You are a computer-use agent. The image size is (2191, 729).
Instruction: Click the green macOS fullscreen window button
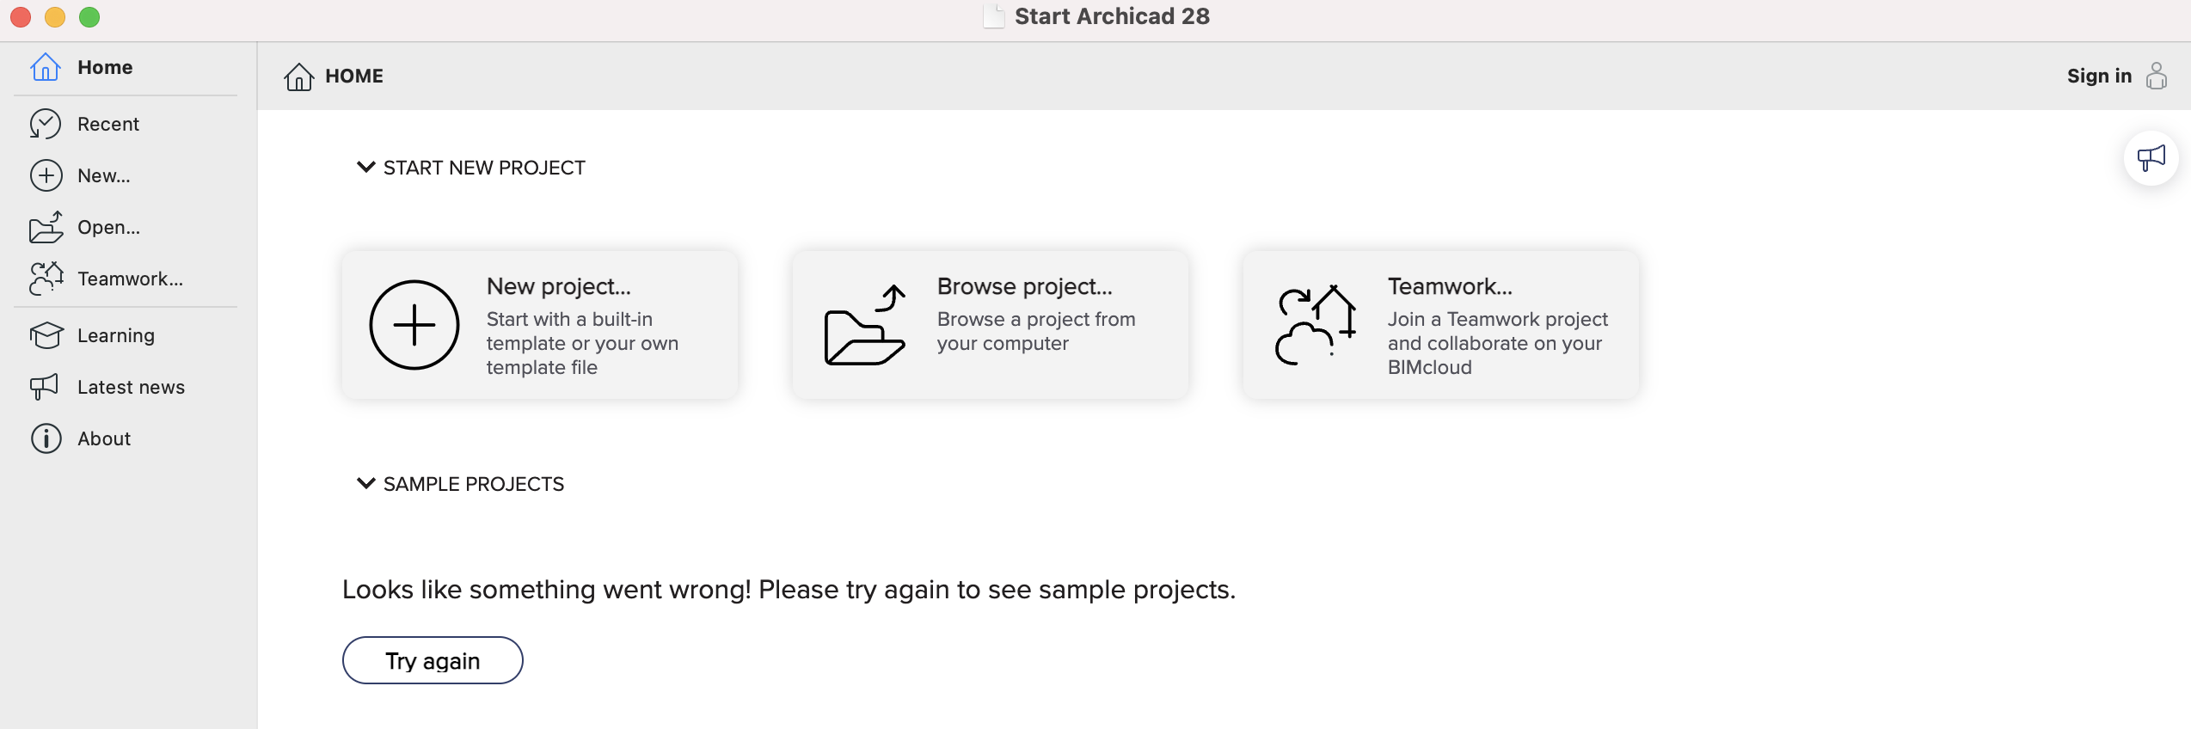pos(89,17)
